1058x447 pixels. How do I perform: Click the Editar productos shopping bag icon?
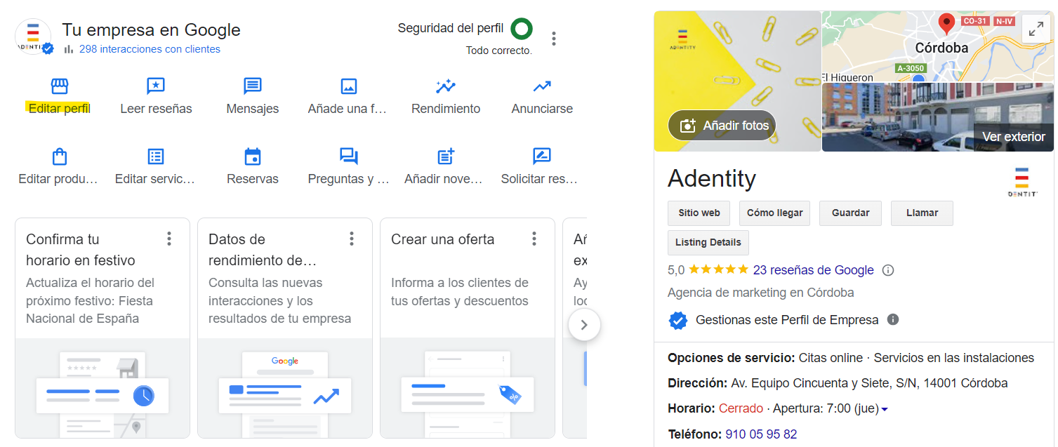[x=60, y=156]
